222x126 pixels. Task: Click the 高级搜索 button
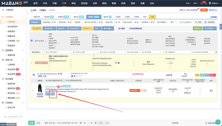(x=210, y=22)
